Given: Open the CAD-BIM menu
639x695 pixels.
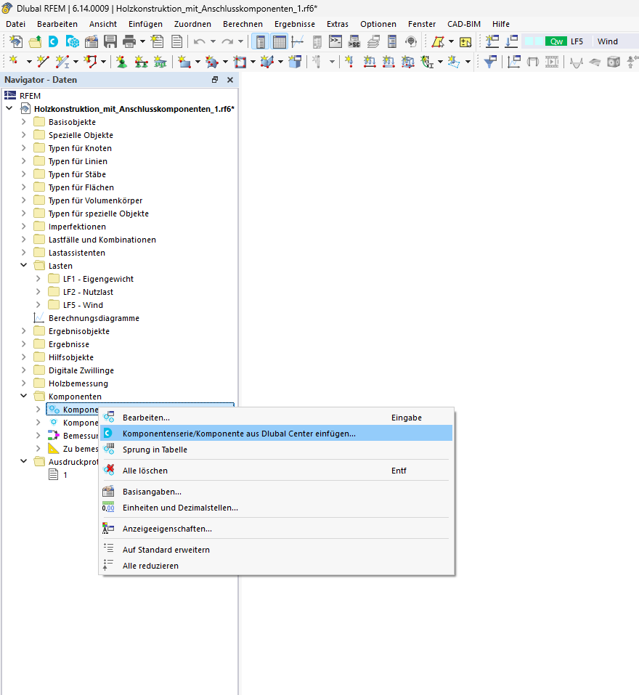Looking at the screenshot, I should click(x=464, y=24).
